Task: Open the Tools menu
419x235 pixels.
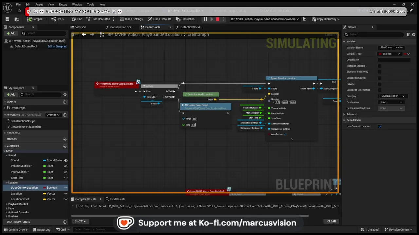Action: pos(91,4)
